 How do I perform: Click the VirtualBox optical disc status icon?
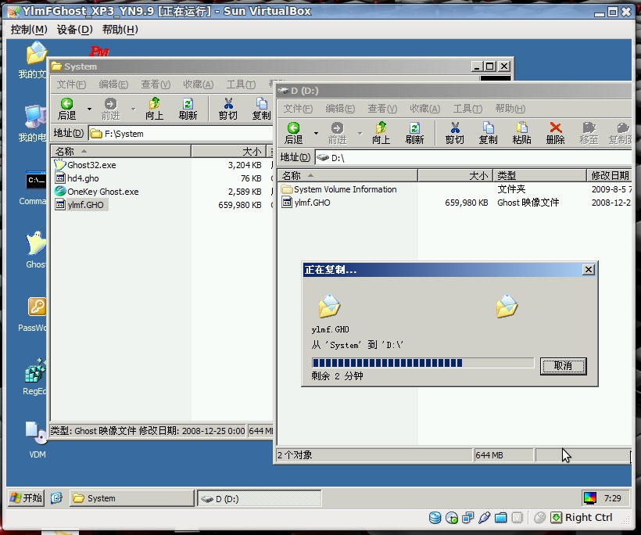452,518
